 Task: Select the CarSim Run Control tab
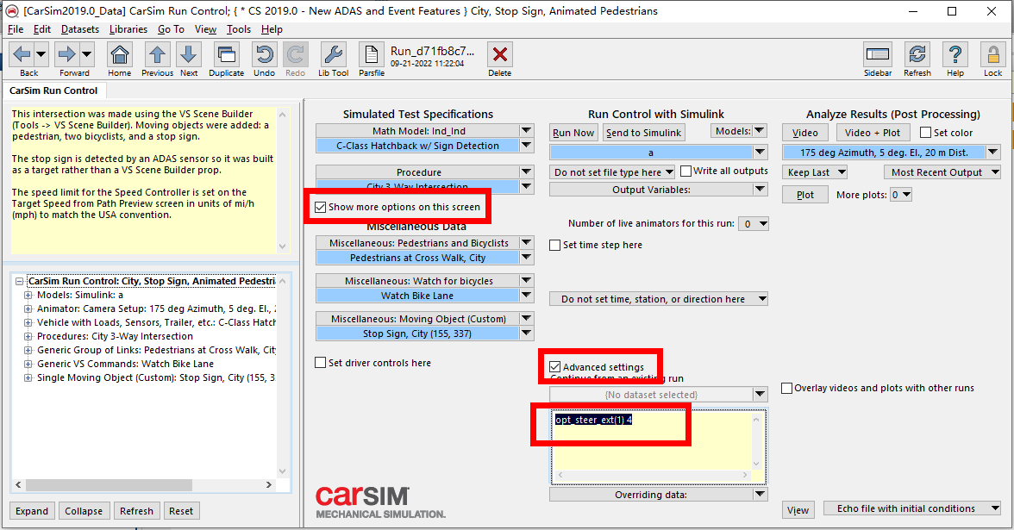(53, 90)
